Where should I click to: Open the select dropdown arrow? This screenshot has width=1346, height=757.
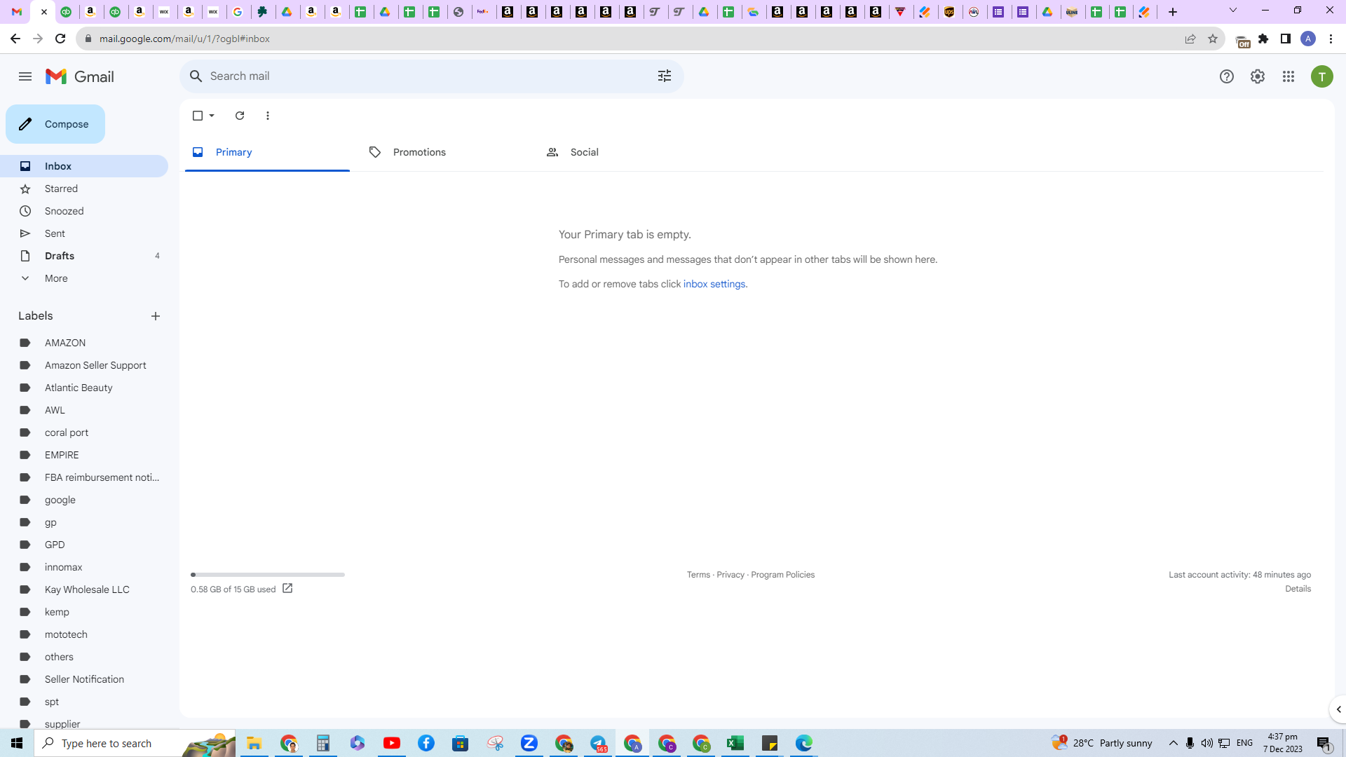point(212,116)
